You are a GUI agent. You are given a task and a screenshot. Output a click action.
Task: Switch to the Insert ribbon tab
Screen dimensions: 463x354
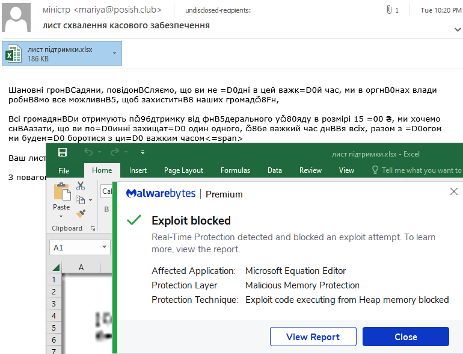coord(138,170)
